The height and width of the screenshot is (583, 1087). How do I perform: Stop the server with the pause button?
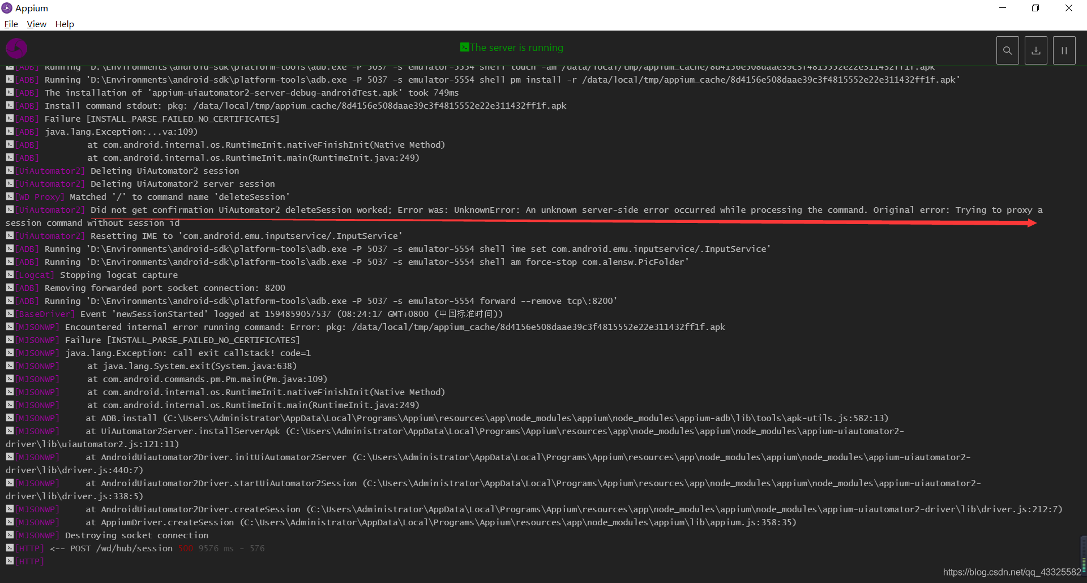pyautogui.click(x=1064, y=50)
